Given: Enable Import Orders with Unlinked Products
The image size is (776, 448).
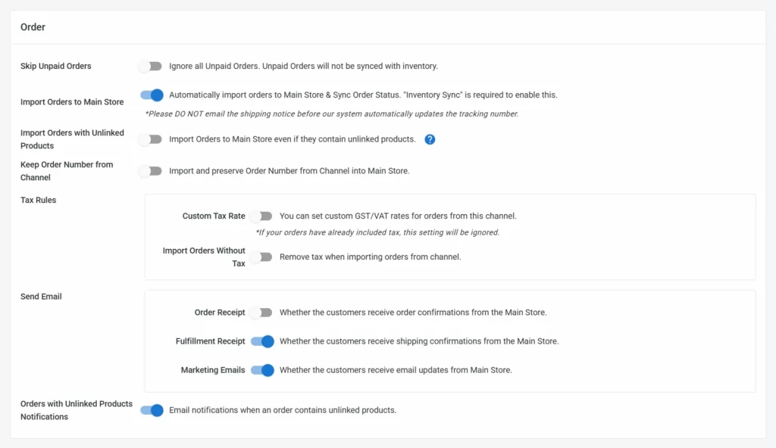Looking at the screenshot, I should (151, 139).
